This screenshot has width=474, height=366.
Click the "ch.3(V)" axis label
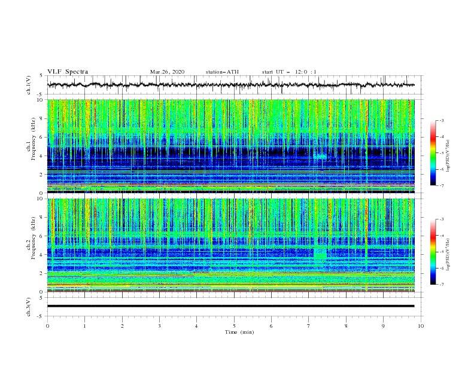pos(29,307)
